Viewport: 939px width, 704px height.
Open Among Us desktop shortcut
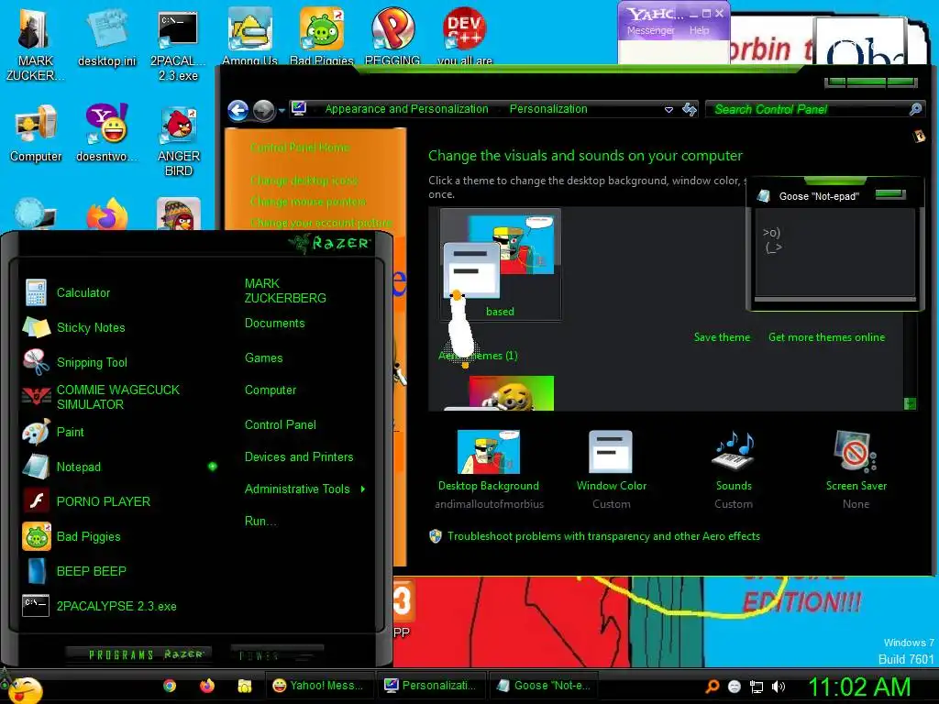coord(249,36)
